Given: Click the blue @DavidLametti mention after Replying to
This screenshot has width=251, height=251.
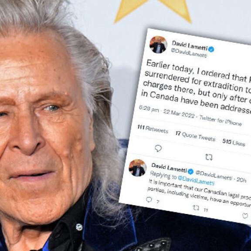Looking at the screenshot, I should (x=196, y=180).
